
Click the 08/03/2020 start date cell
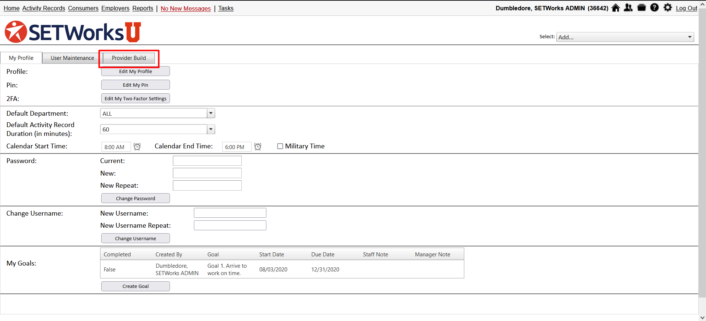tap(273, 270)
